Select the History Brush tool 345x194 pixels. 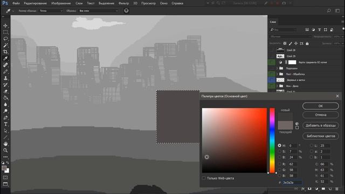pyautogui.click(x=5, y=85)
